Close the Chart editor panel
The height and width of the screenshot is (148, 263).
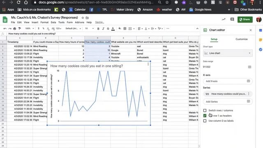(251, 30)
